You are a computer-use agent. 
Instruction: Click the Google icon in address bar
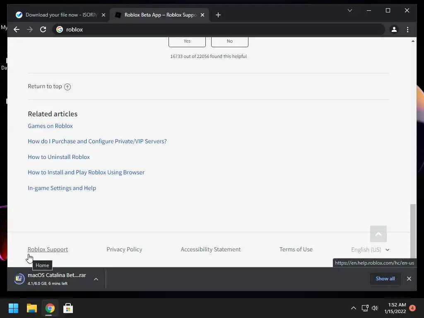60,29
